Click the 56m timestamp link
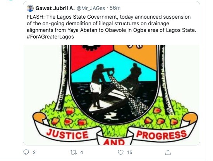 pos(115,8)
